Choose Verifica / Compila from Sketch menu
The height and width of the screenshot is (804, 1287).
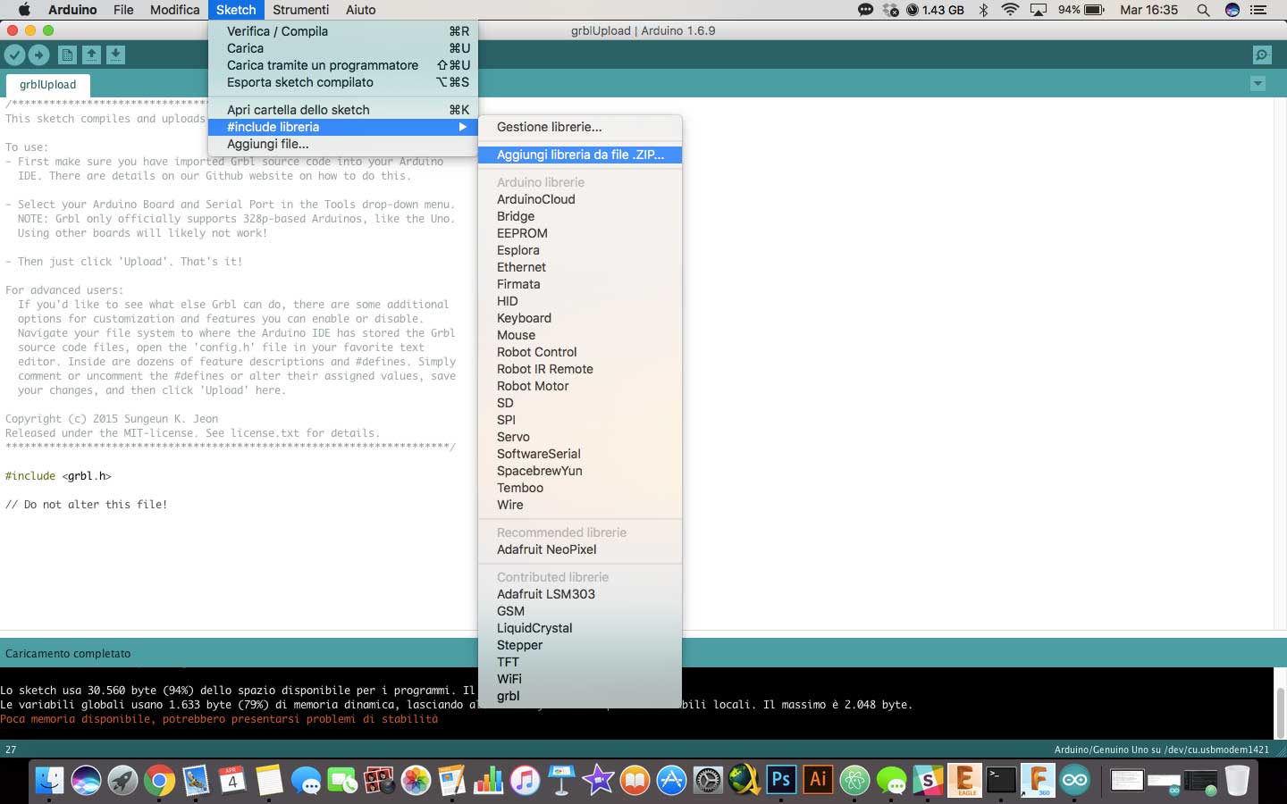click(x=343, y=31)
